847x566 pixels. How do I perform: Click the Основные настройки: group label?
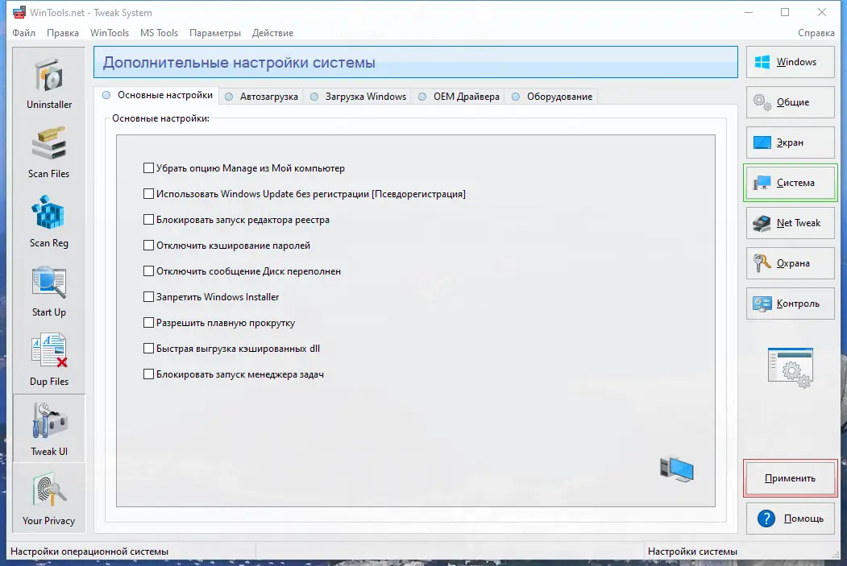[x=160, y=118]
